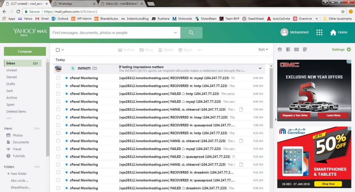The width and height of the screenshot is (355, 192).
Task: Open the Sort dropdown
Action: click(x=263, y=50)
